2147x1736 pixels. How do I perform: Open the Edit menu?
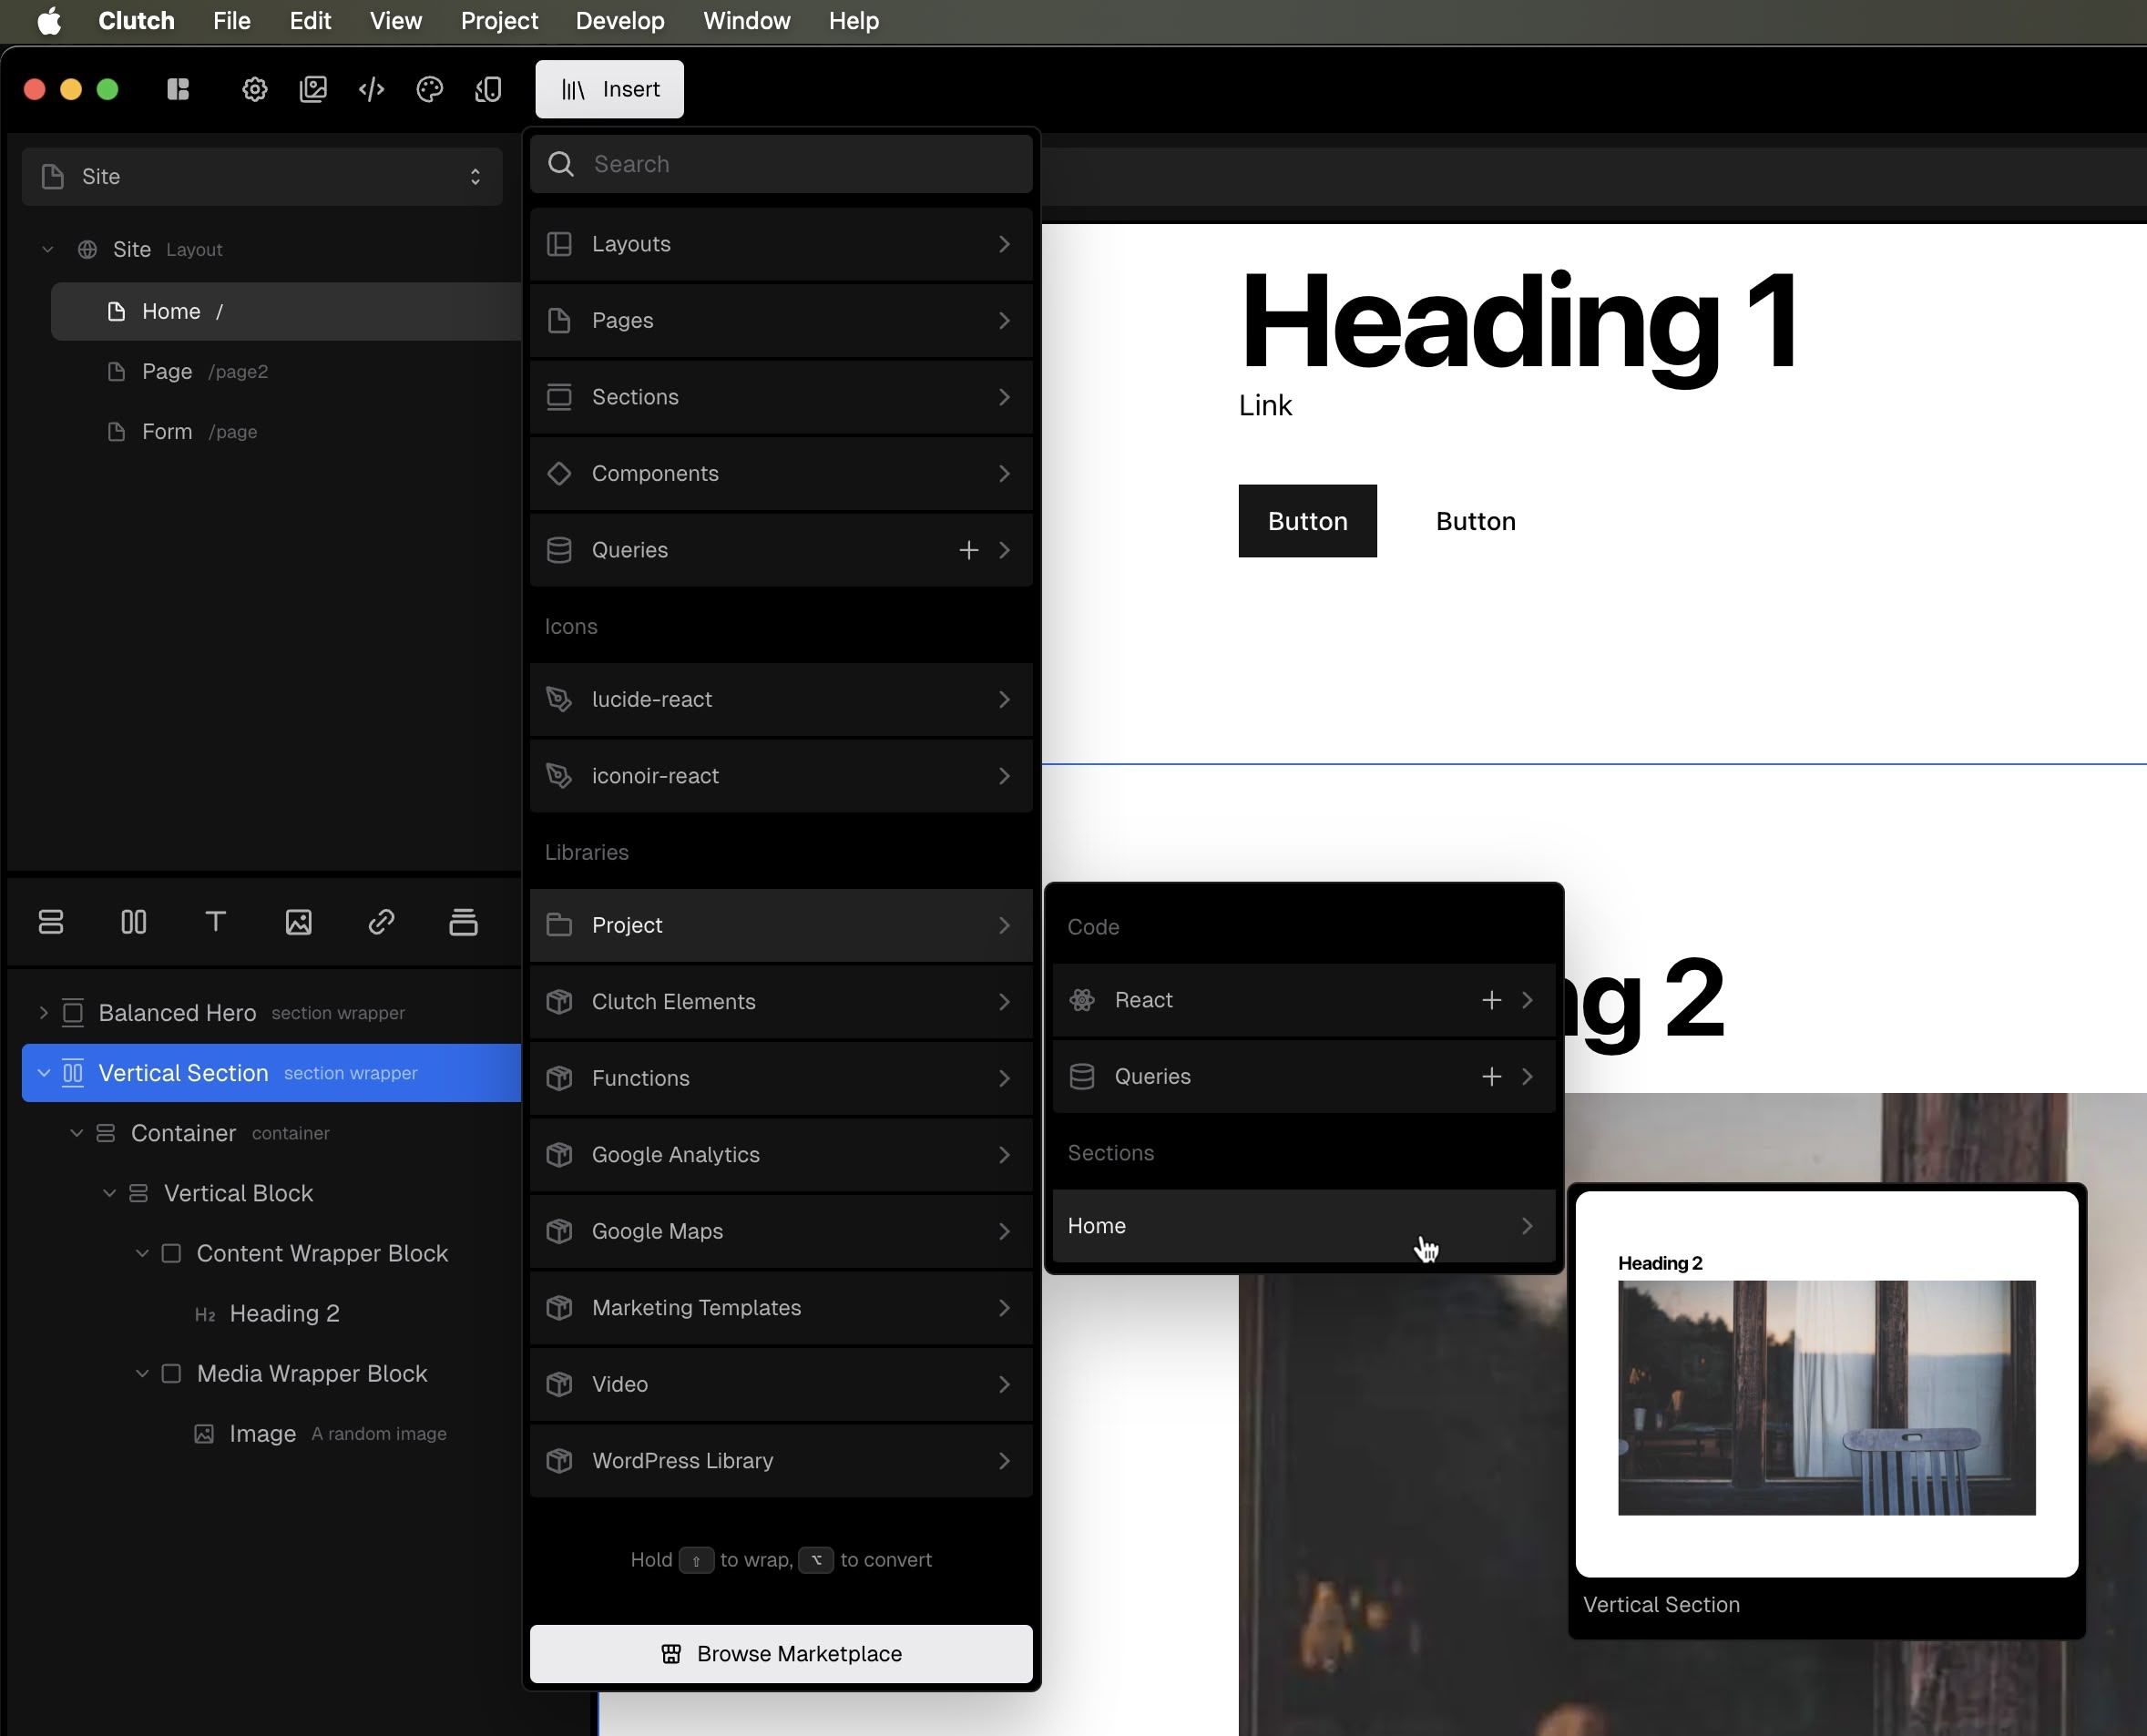coord(310,21)
